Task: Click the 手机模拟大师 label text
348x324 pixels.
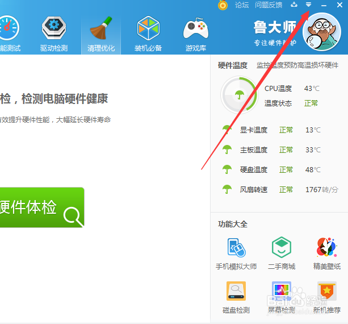Action: (236, 266)
